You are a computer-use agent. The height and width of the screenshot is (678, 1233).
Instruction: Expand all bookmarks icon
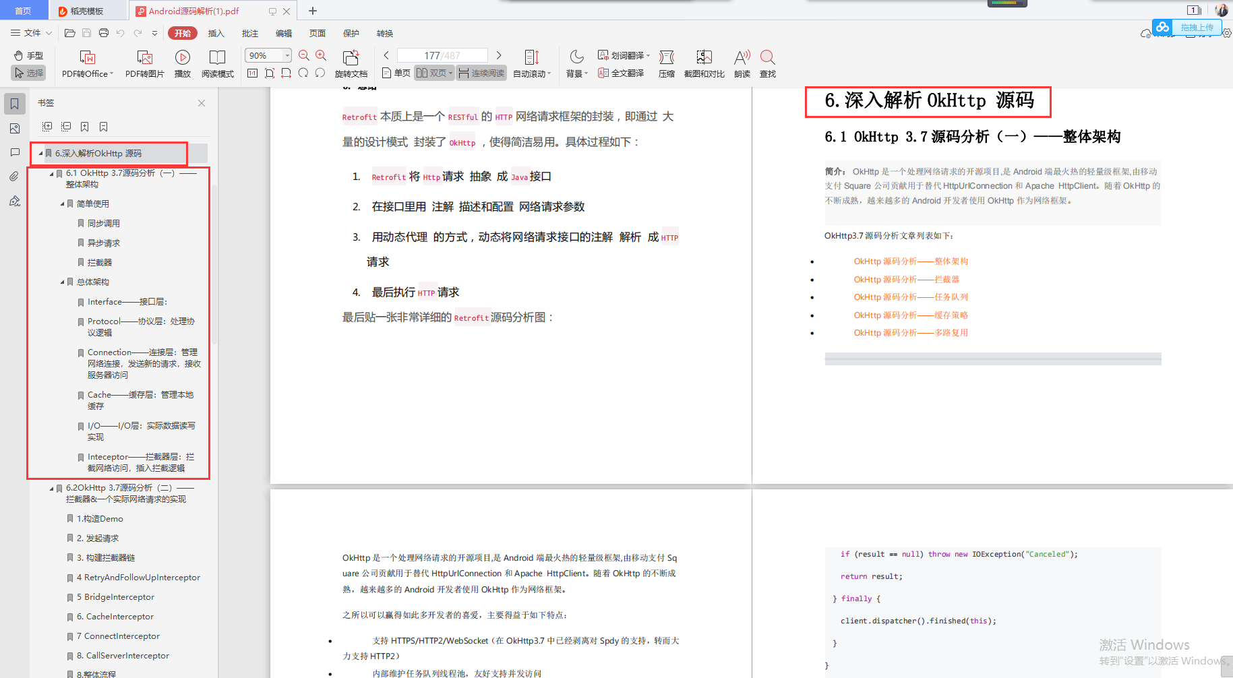[47, 127]
